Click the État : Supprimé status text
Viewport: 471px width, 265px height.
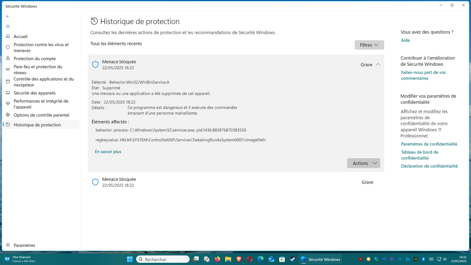pos(106,88)
